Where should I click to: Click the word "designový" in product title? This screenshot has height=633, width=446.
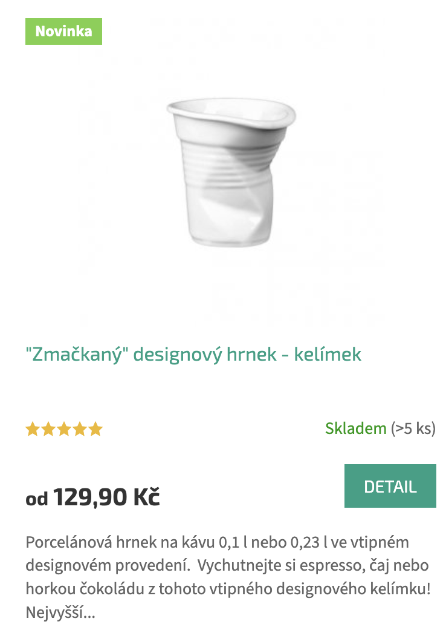coord(178,355)
